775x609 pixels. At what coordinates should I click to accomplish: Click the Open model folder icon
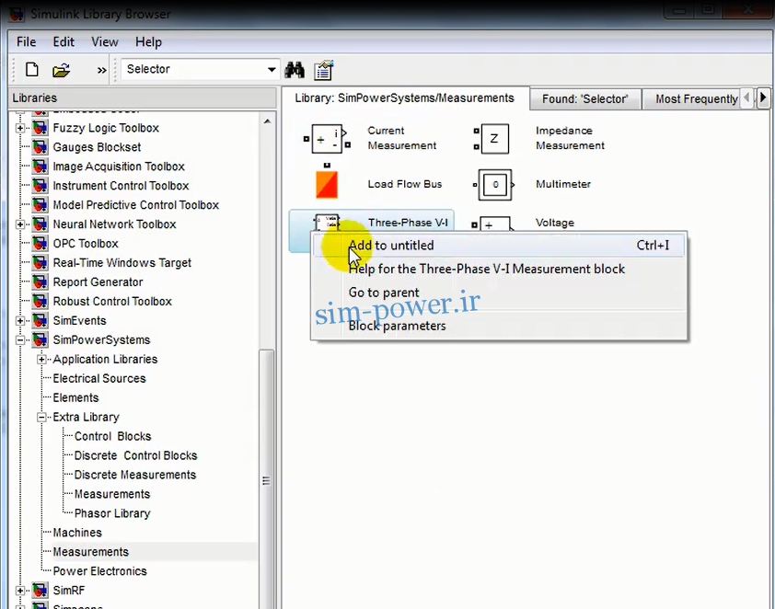pyautogui.click(x=62, y=70)
